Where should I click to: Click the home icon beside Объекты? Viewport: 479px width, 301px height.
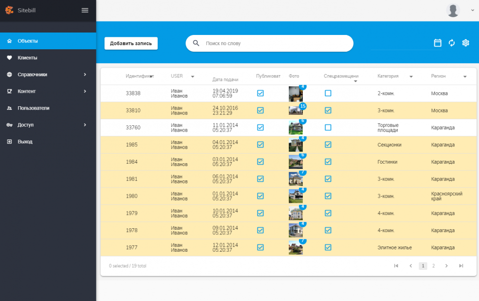pos(10,41)
